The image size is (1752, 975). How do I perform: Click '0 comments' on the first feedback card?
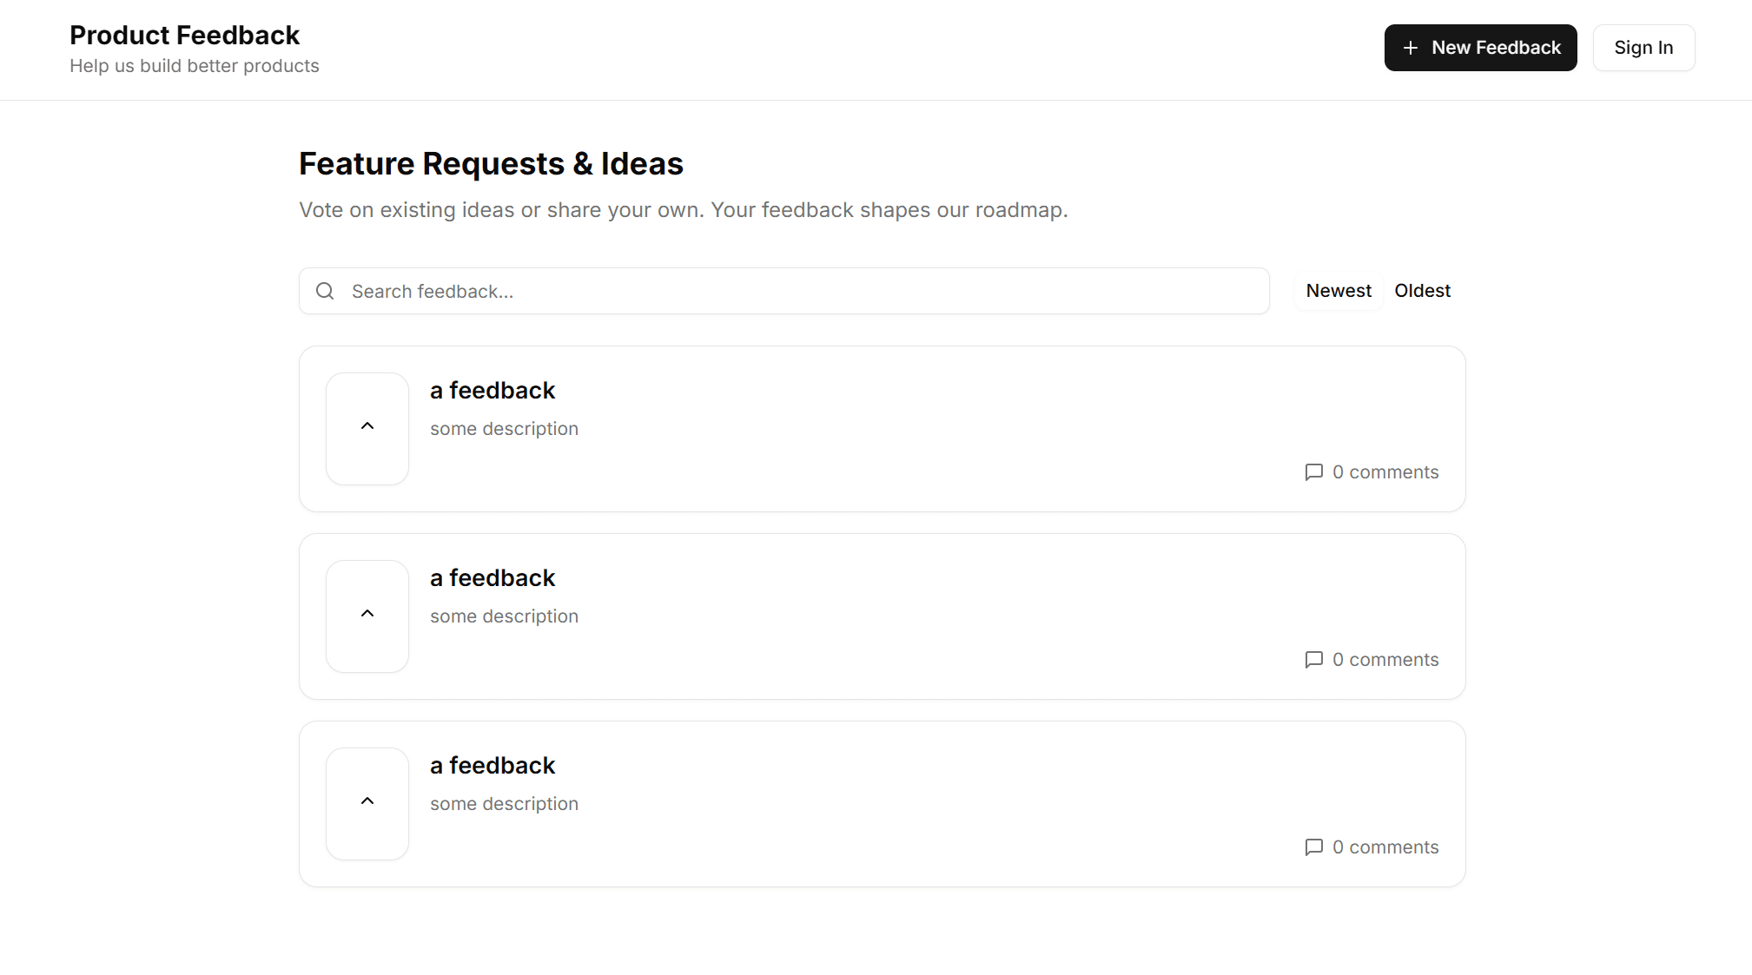(x=1385, y=472)
